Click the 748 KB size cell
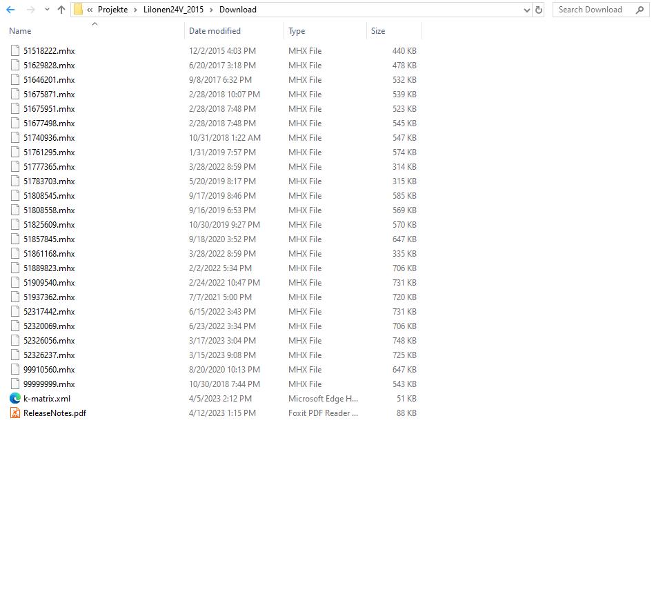This screenshot has height=594, width=654. pos(404,341)
